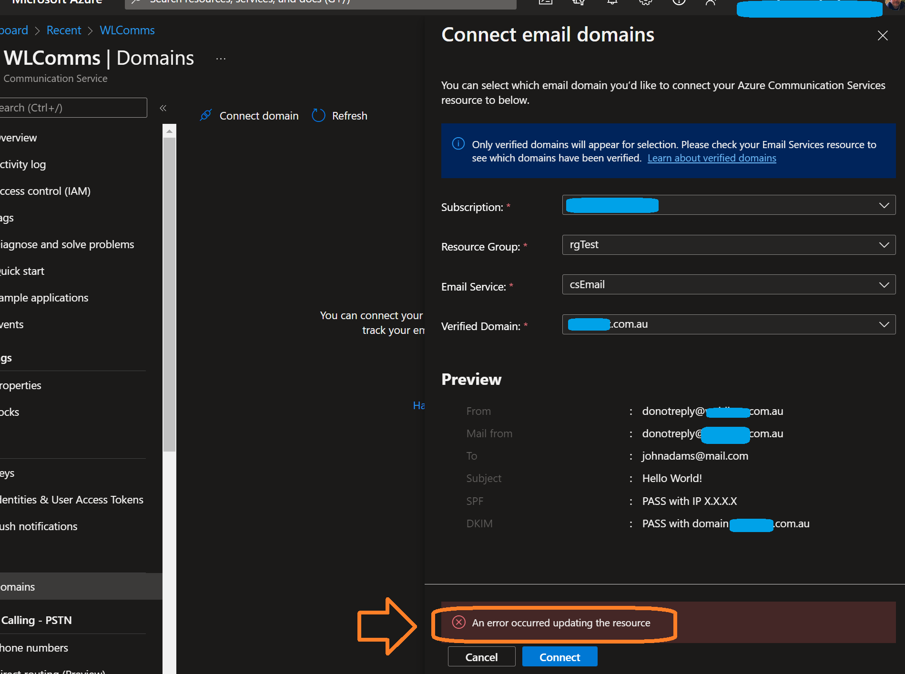Open the Email Service dropdown showing csEmail
Viewport: 905px width, 674px height.
tap(729, 285)
